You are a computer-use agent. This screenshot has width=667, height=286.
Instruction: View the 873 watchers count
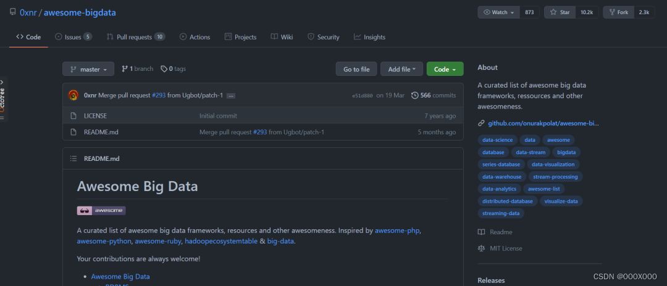[529, 12]
